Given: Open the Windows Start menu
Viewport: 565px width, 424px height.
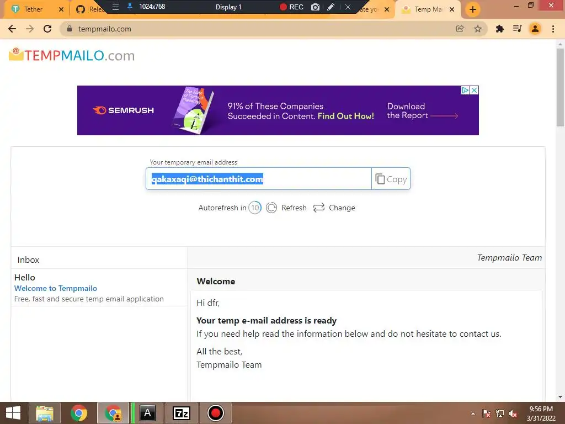Looking at the screenshot, I should click(x=13, y=413).
